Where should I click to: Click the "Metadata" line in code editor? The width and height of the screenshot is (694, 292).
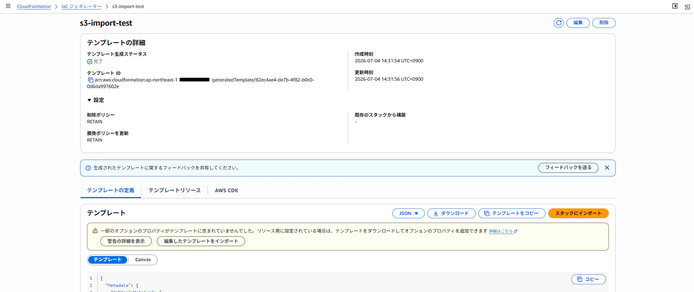click(122, 285)
